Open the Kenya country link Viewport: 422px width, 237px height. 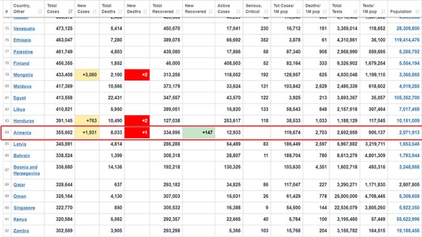click(20, 219)
